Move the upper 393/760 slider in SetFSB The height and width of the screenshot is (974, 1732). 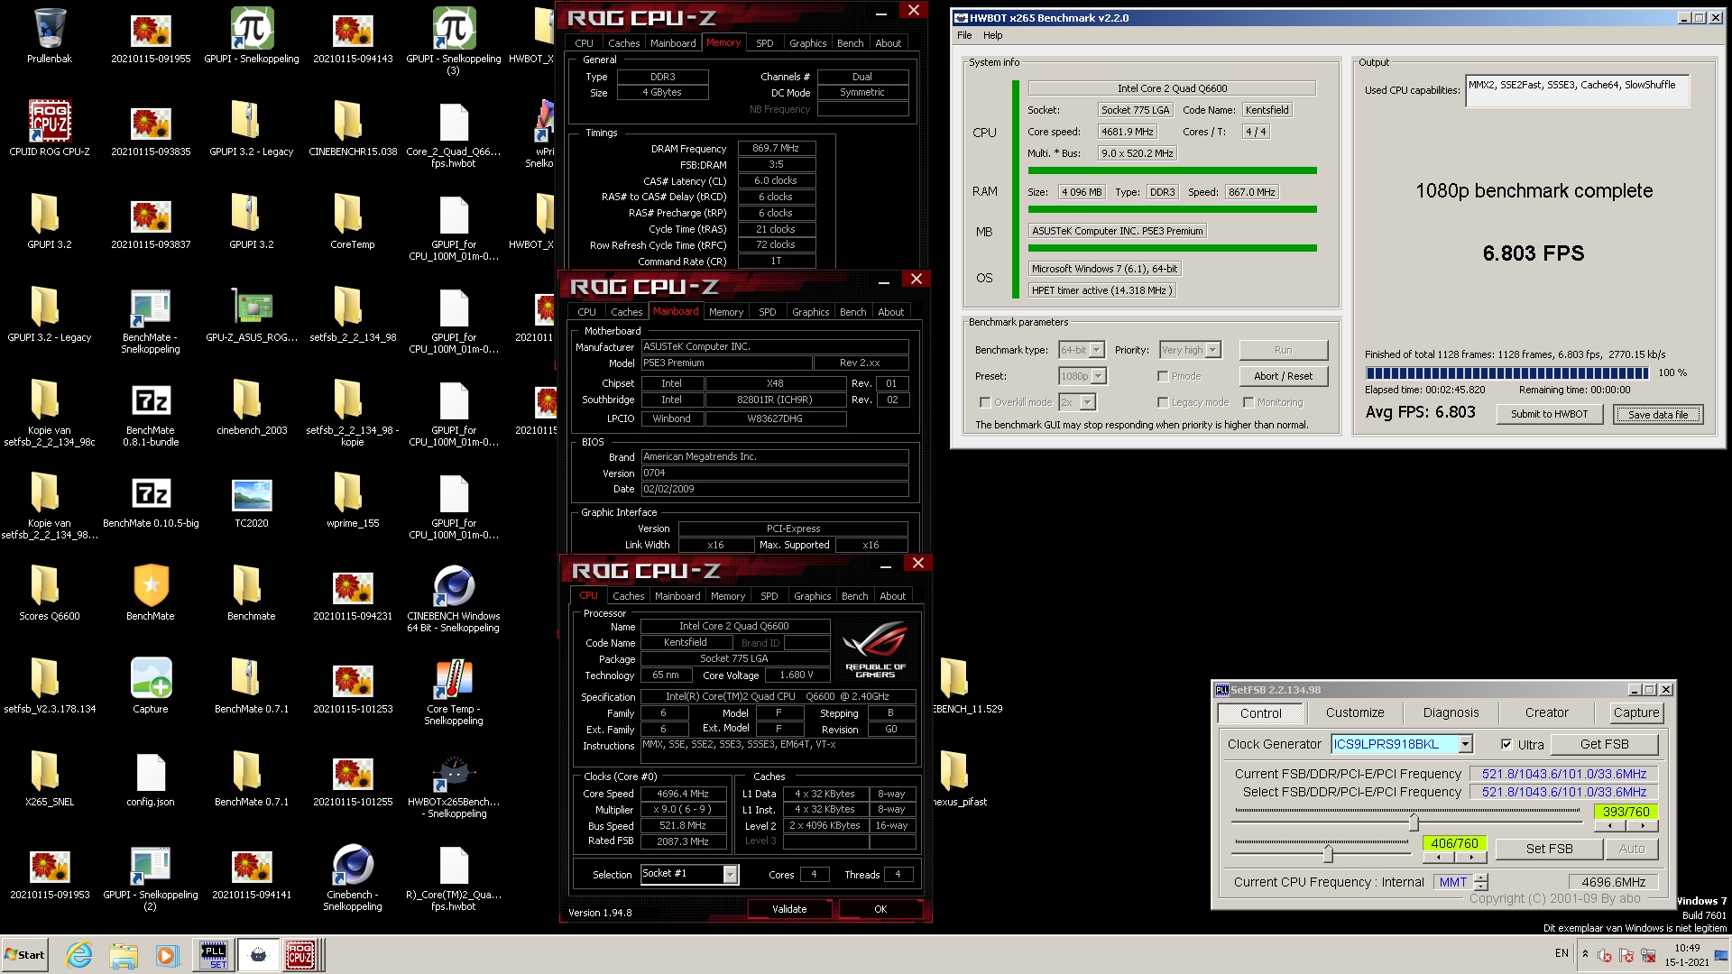[1414, 822]
